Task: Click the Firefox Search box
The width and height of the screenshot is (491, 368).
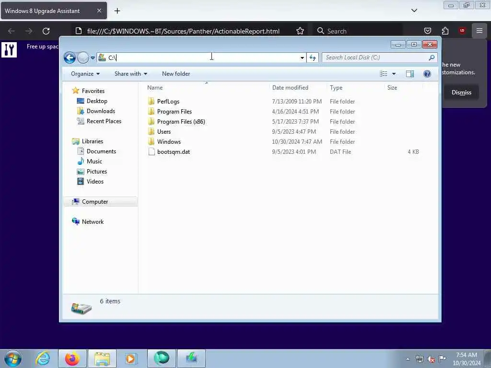Action: click(357, 31)
